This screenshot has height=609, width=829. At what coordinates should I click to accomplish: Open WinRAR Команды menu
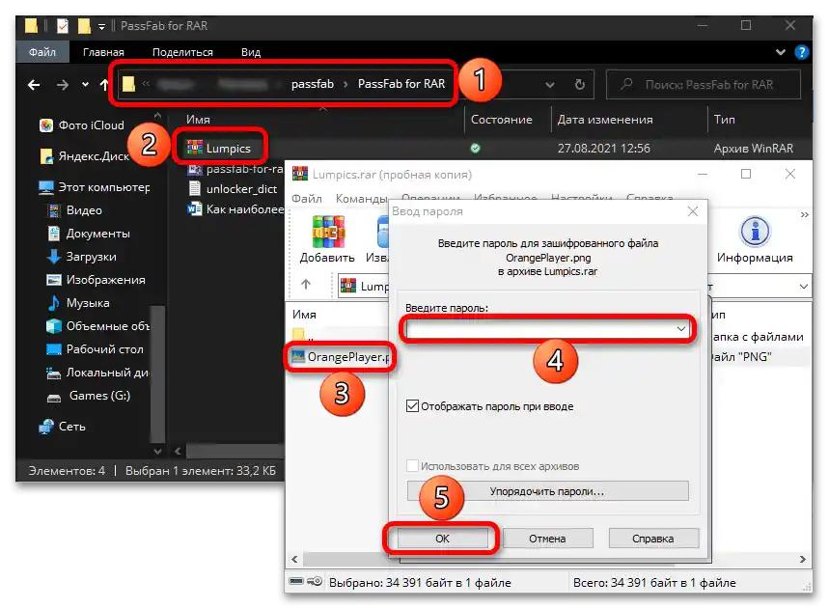(x=362, y=199)
